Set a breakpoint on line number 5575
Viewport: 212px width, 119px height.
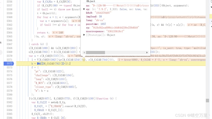tap(10, 75)
